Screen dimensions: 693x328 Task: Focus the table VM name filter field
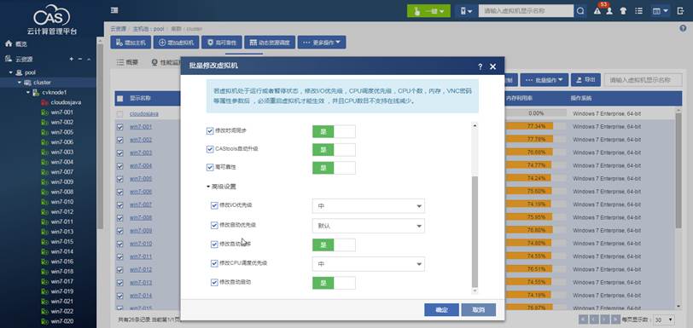pyautogui.click(x=643, y=80)
